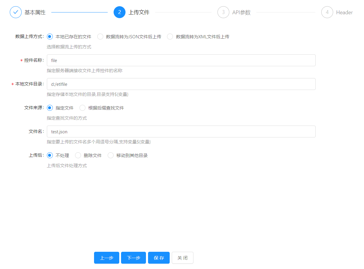Proceed with 下一步 button
The image size is (364, 269).
pos(133,258)
